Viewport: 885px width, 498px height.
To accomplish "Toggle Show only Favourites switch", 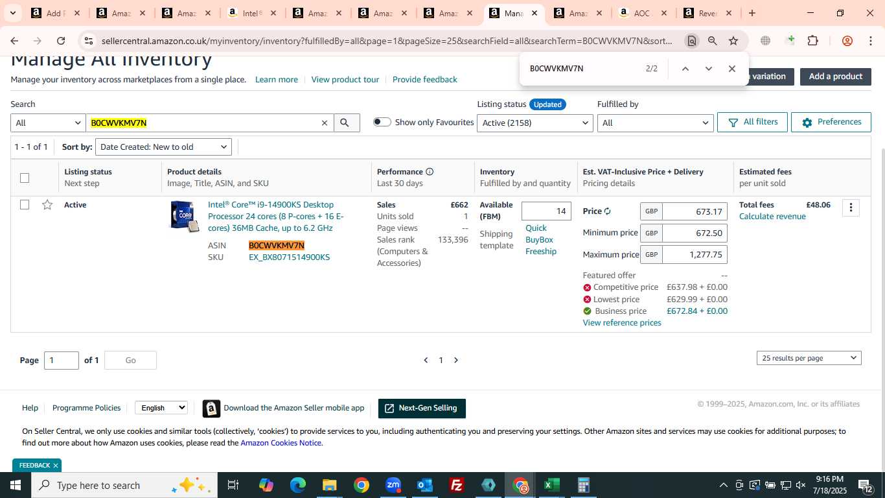I will coord(382,122).
